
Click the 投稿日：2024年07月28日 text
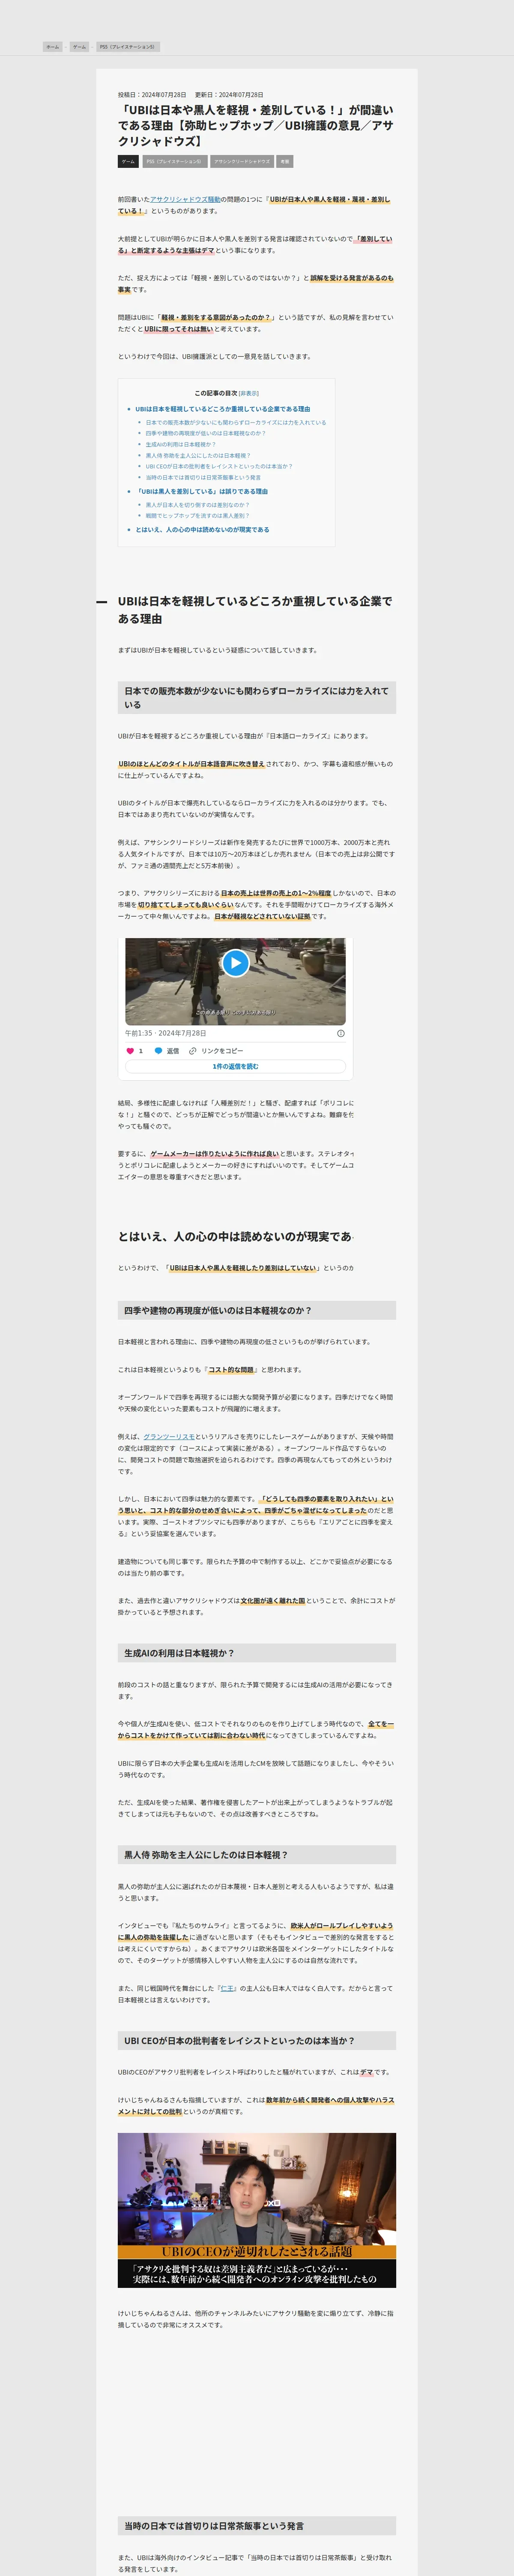[152, 94]
